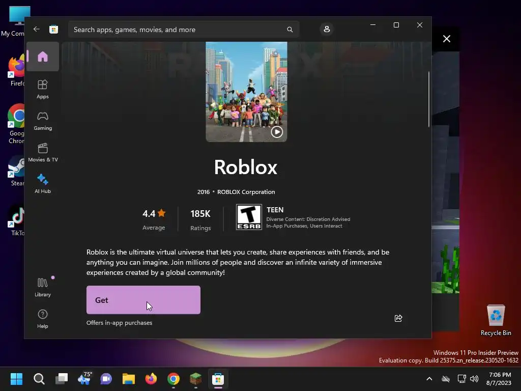Open volume control in system tray

pyautogui.click(x=474, y=379)
